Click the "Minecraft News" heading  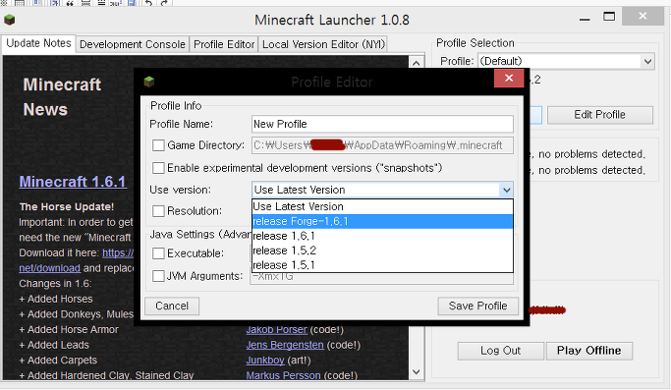pos(62,96)
